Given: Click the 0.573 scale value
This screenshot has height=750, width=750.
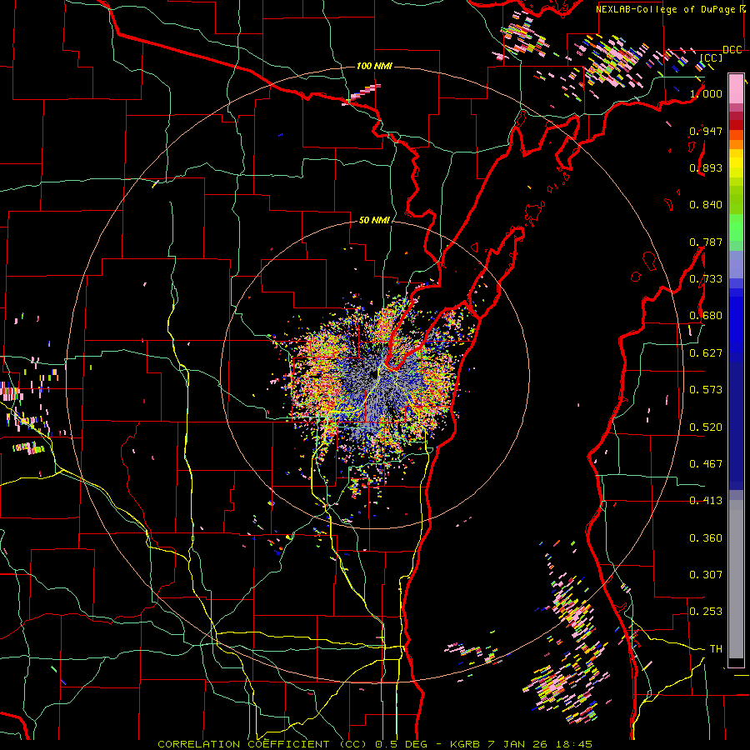Looking at the screenshot, I should [x=706, y=390].
